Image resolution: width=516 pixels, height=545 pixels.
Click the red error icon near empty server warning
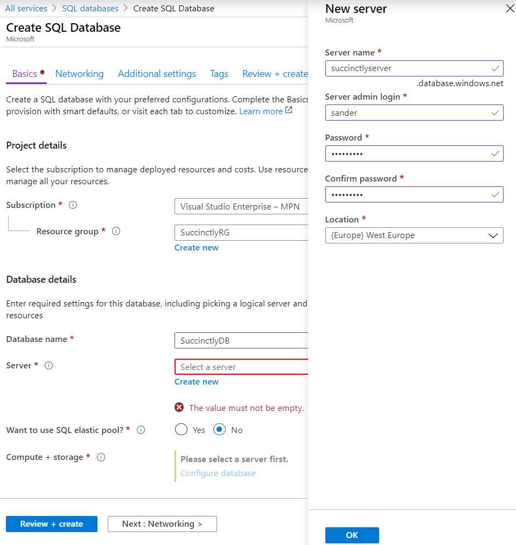pos(179,408)
